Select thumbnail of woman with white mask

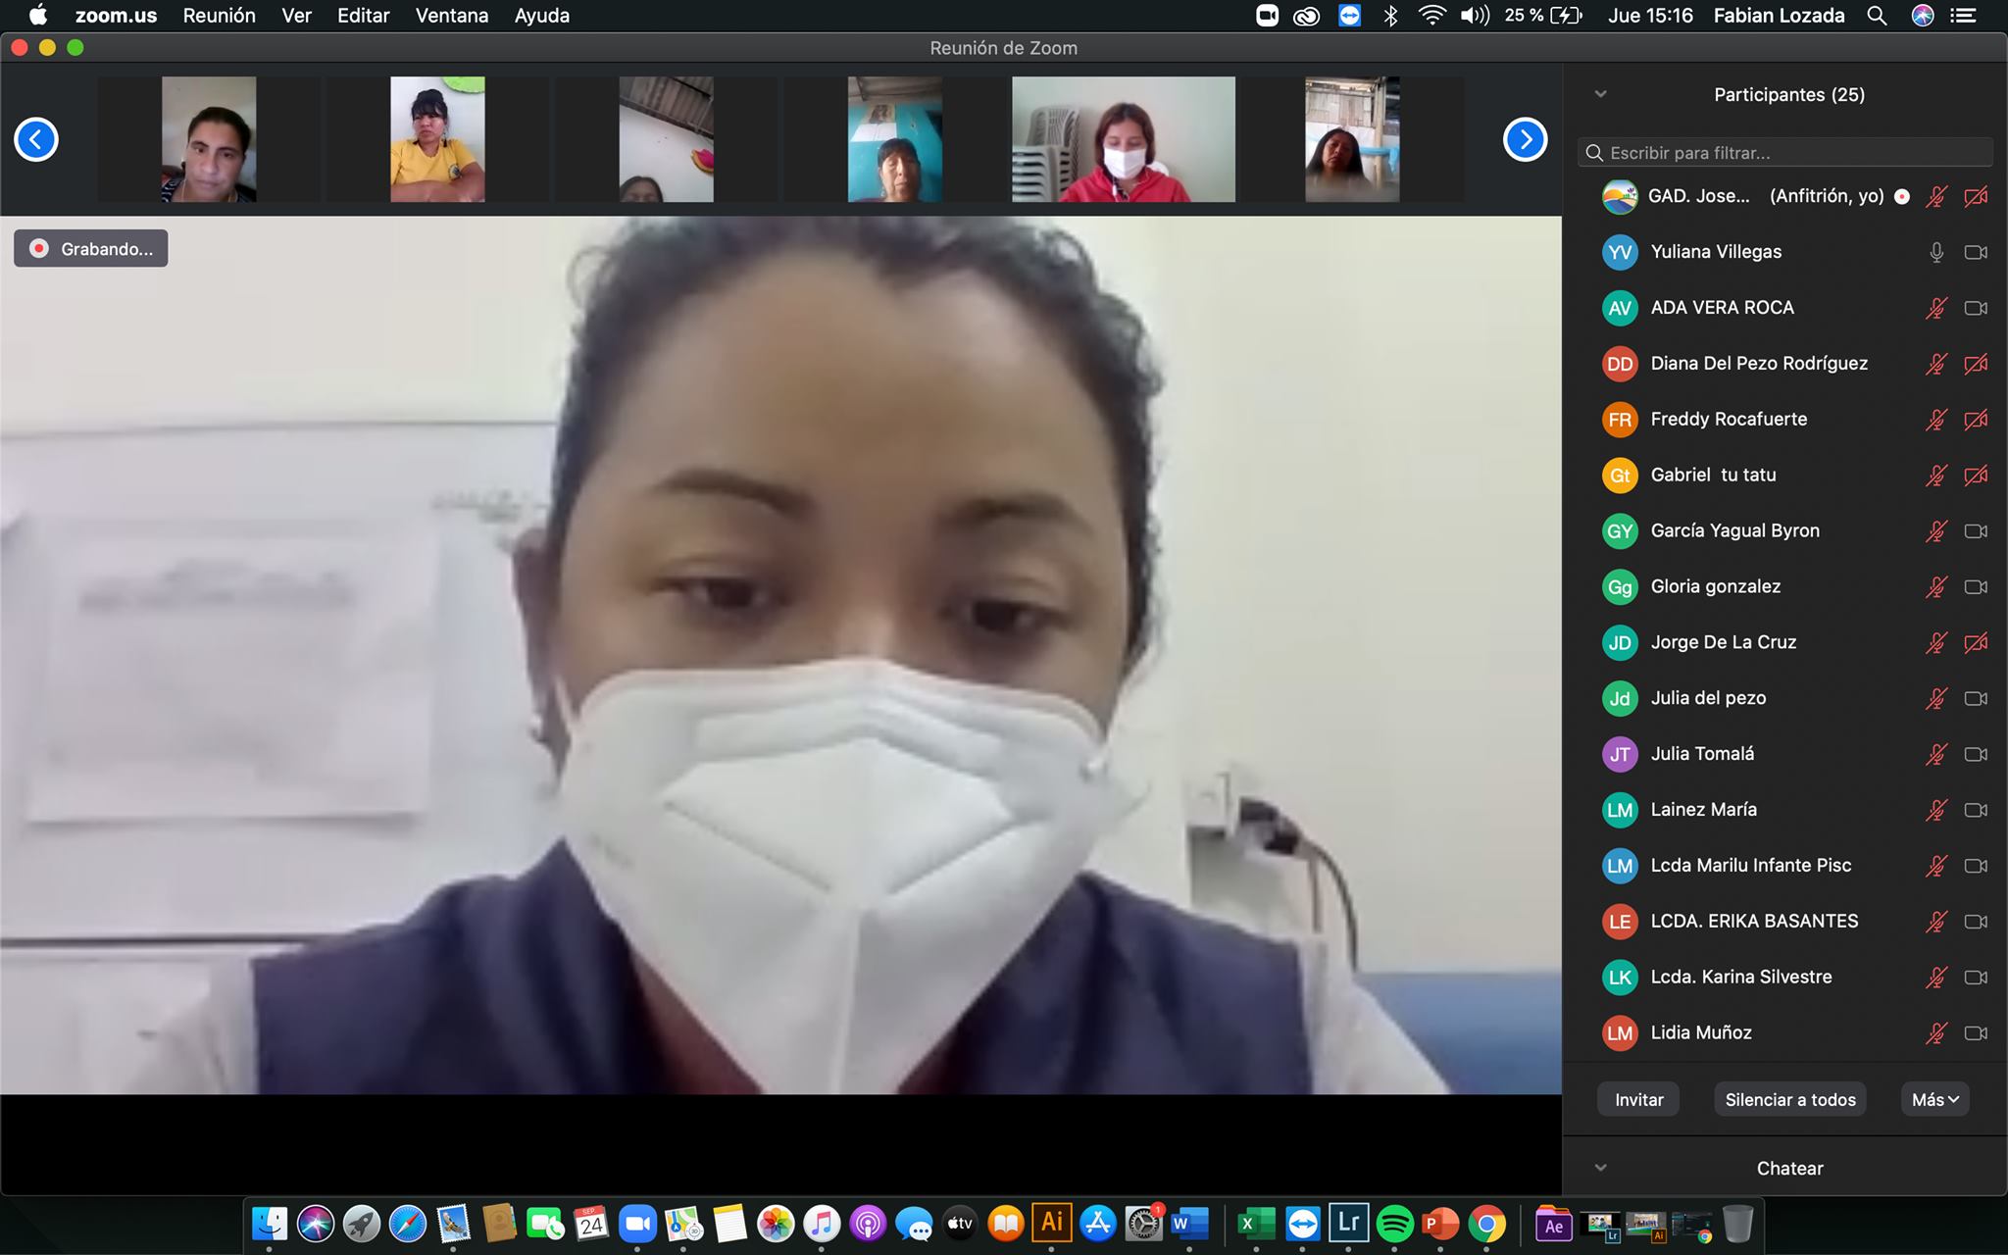[1124, 139]
